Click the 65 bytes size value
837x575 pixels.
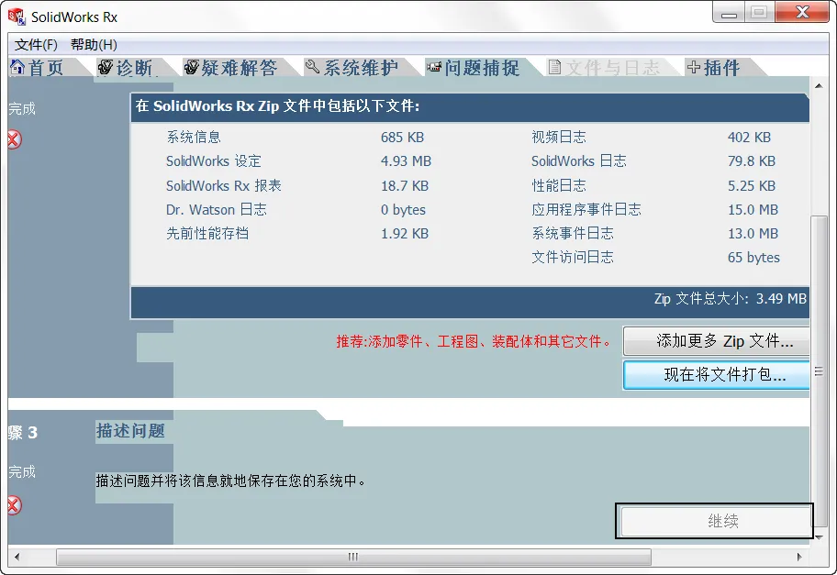[753, 257]
